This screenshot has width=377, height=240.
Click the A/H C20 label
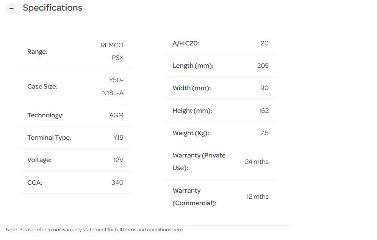(186, 43)
